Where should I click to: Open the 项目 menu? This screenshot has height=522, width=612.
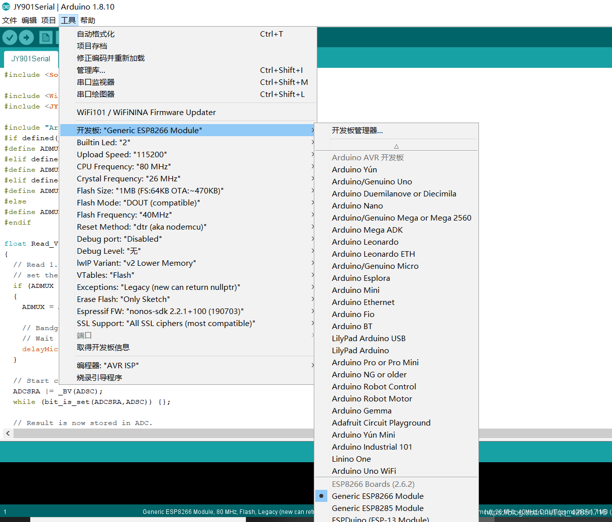point(49,21)
